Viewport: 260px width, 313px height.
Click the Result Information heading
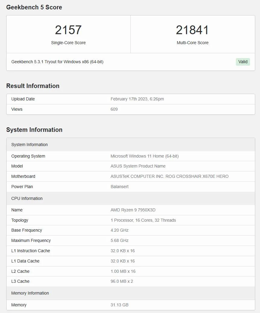pyautogui.click(x=33, y=86)
